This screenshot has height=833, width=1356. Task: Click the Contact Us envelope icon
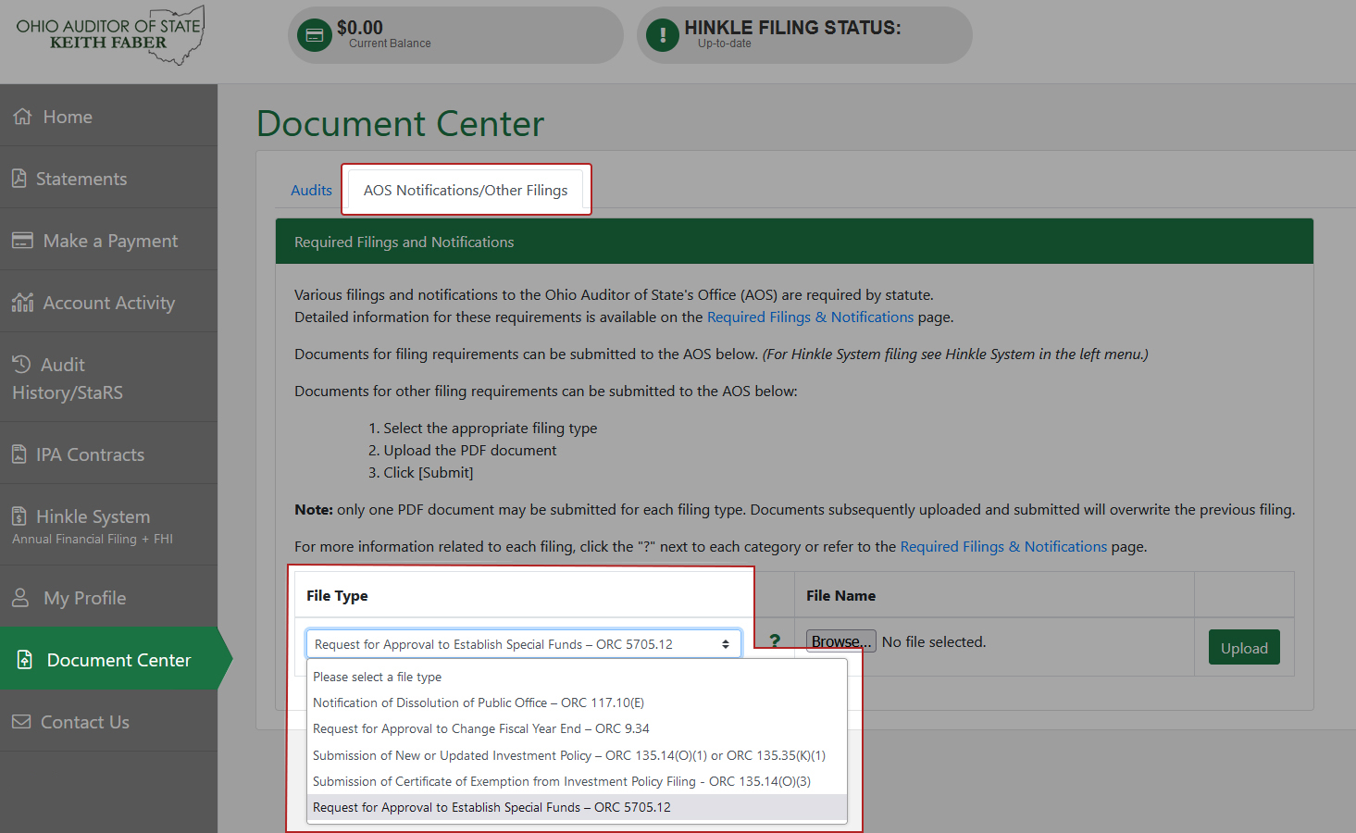tap(21, 722)
